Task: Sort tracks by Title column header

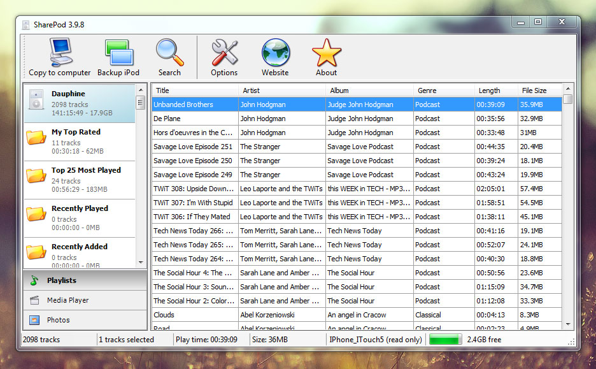Action: click(x=195, y=90)
